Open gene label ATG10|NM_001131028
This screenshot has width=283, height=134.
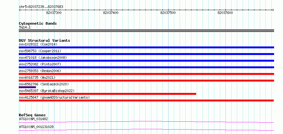36,127
